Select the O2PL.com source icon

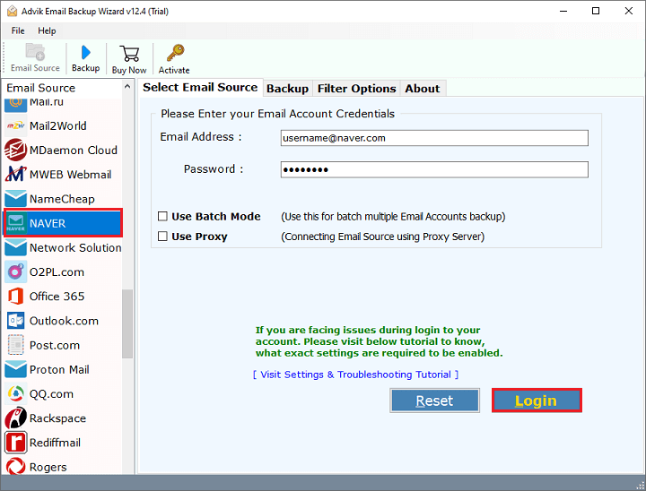click(15, 272)
